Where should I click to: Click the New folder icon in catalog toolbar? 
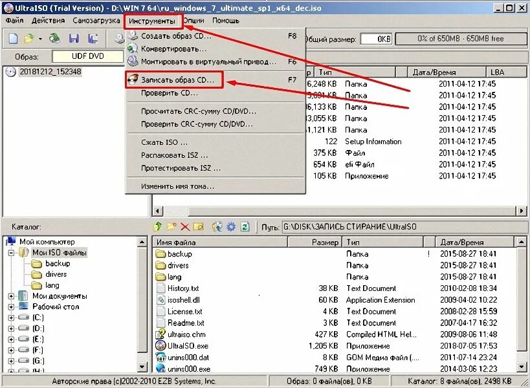[171, 226]
